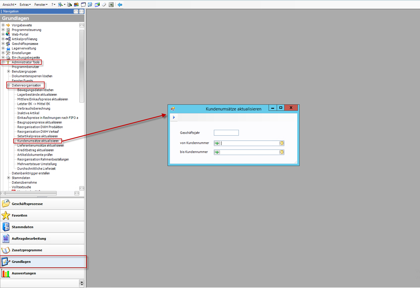Collapse the Datenreorganisation node
Image resolution: width=420 pixels, height=288 pixels.
(9, 85)
